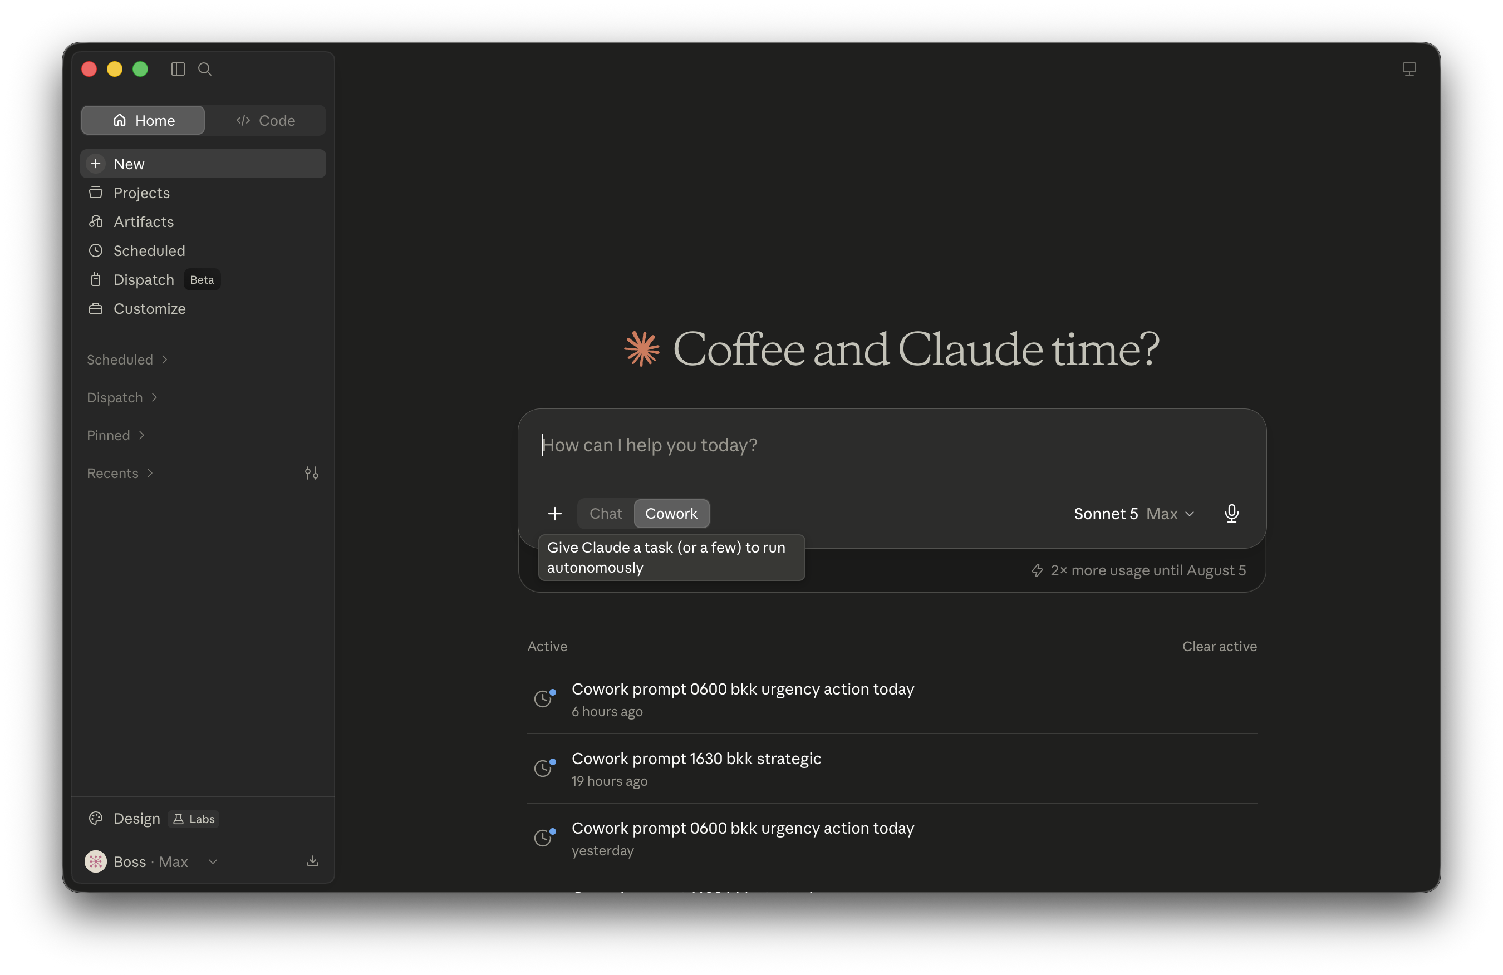The height and width of the screenshot is (975, 1503).
Task: Expand the Recents section chevron
Action: point(150,473)
